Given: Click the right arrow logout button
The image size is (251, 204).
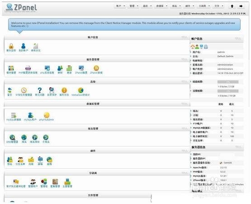Looking at the screenshot, I should 241,6.
